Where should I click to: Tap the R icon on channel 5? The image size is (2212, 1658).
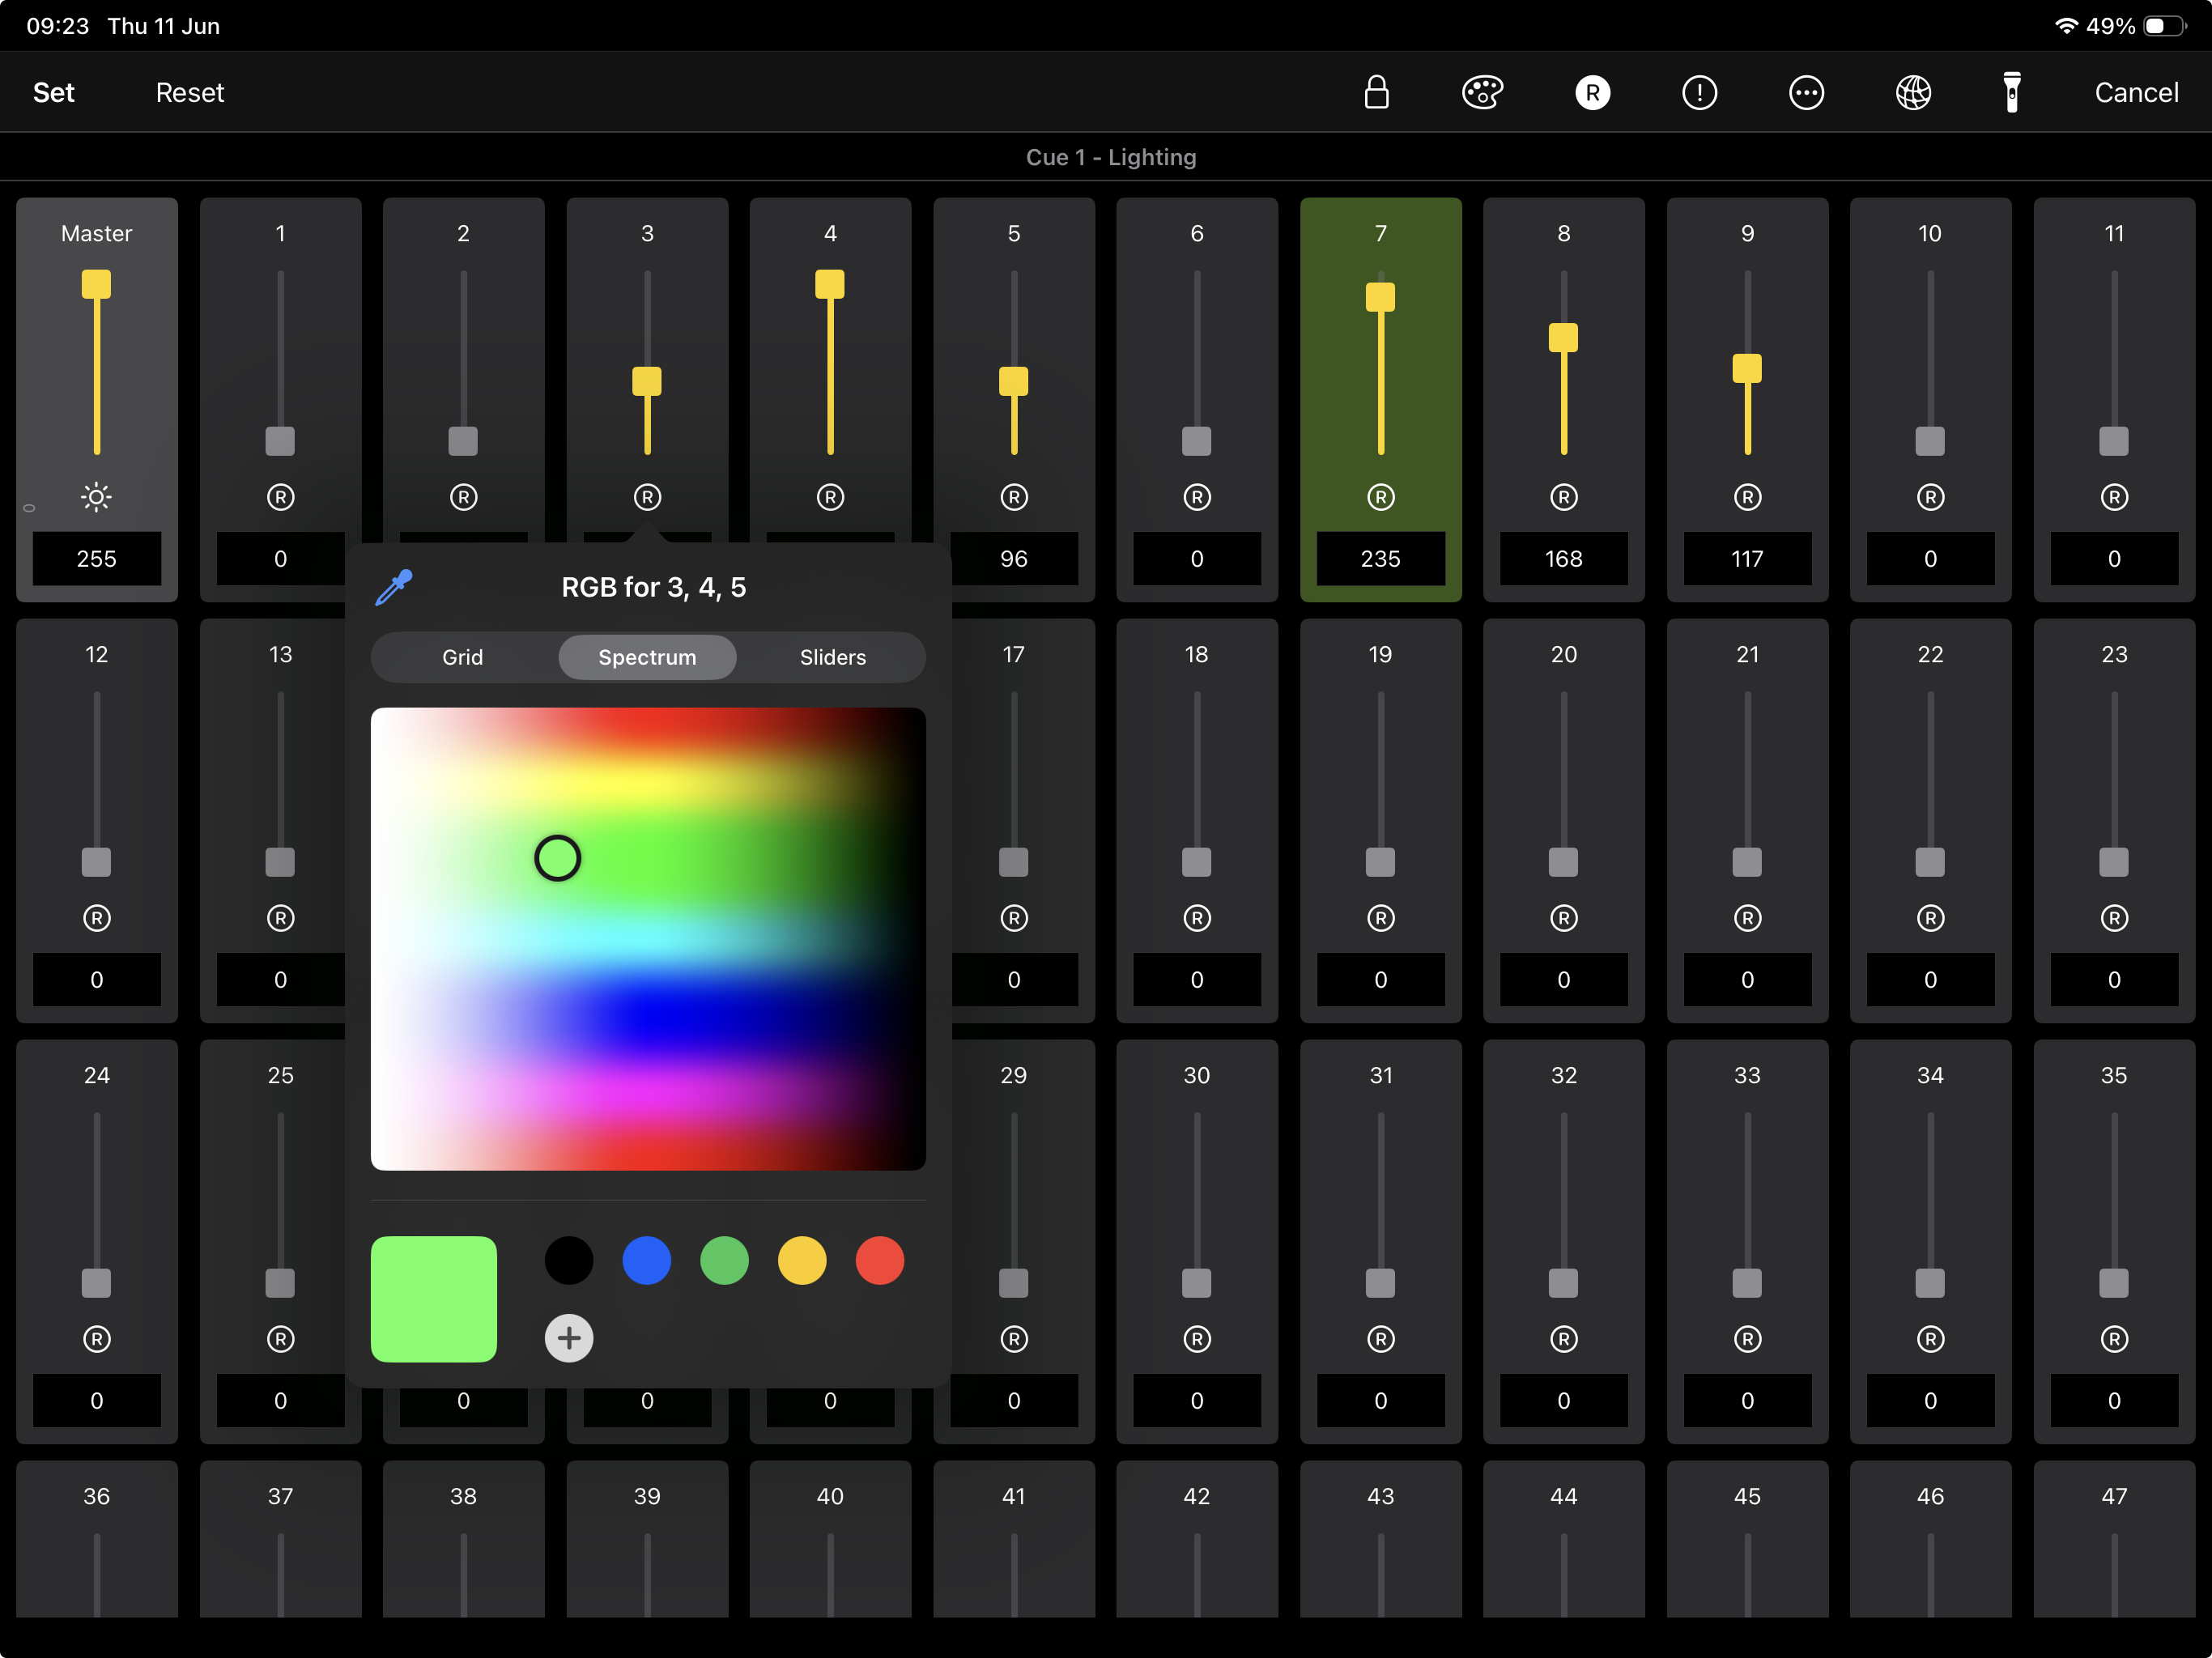pyautogui.click(x=1014, y=497)
